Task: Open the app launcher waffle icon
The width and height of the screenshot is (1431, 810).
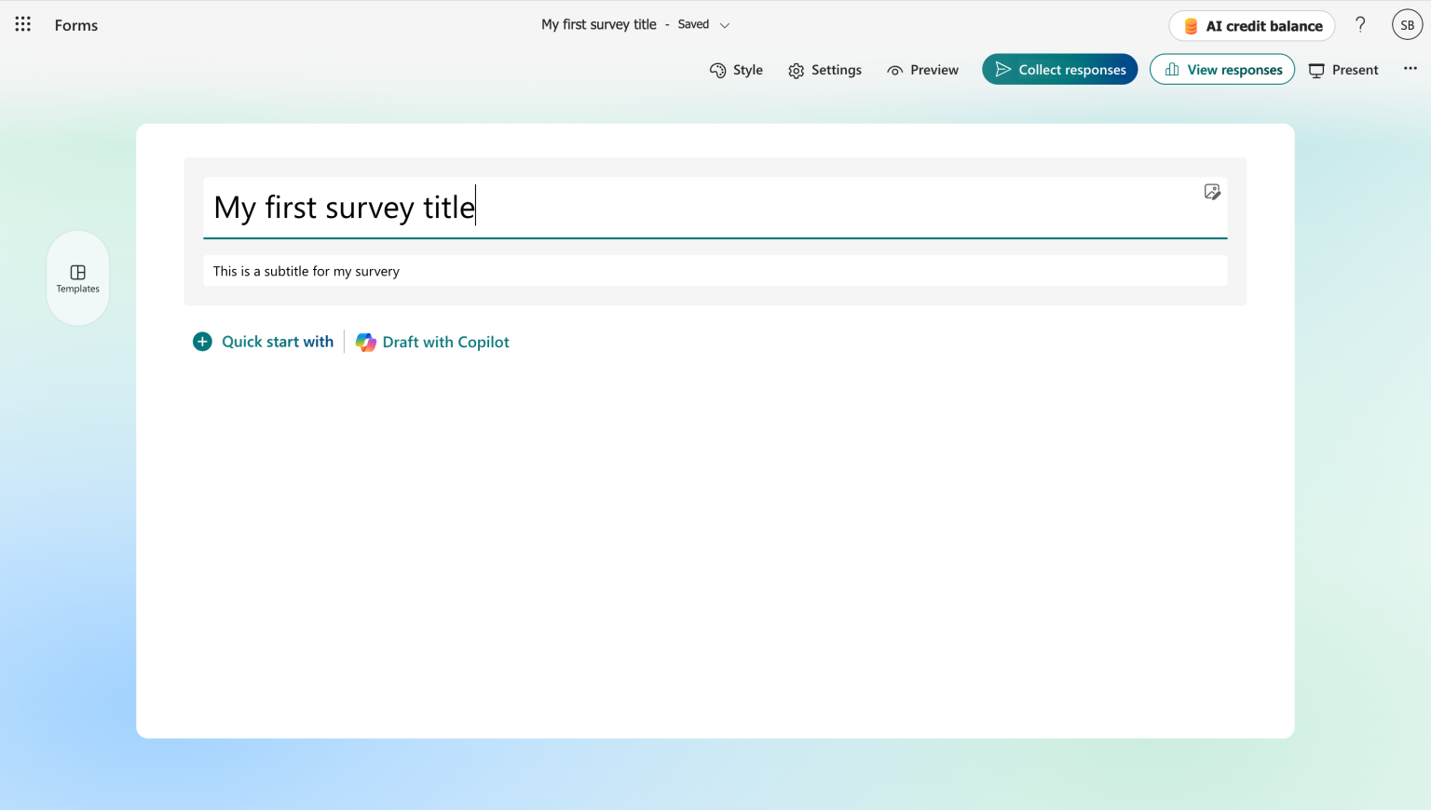Action: click(x=23, y=24)
